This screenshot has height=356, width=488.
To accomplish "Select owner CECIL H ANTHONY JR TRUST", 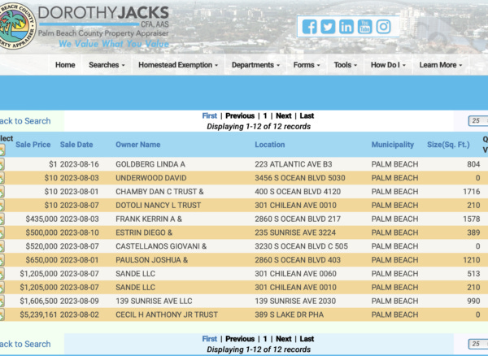I will [x=167, y=315].
